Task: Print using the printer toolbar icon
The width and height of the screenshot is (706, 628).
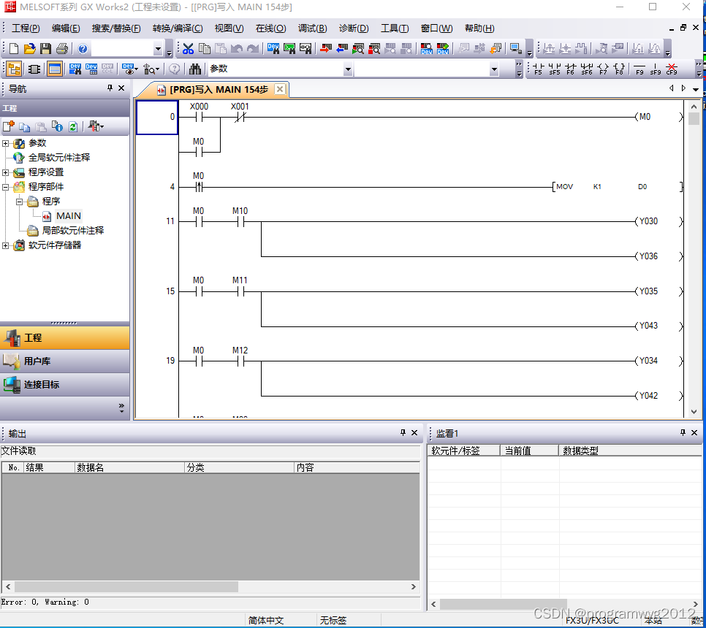Action: pyautogui.click(x=62, y=49)
